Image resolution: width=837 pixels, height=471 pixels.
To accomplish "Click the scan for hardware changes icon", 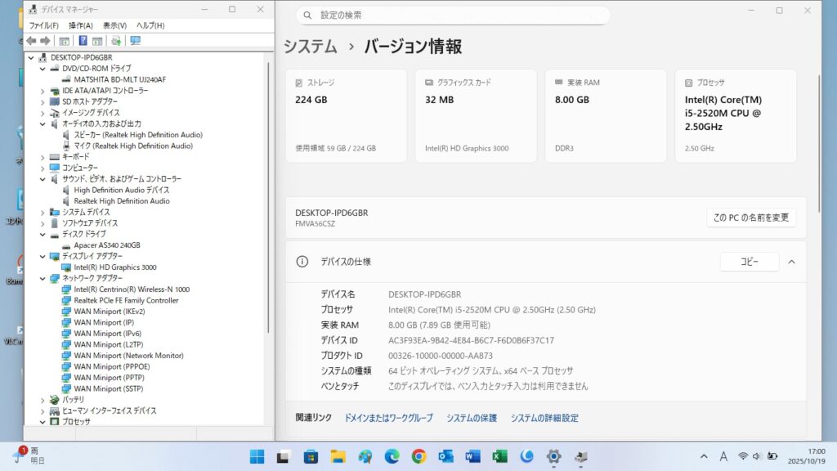I will 135,41.
